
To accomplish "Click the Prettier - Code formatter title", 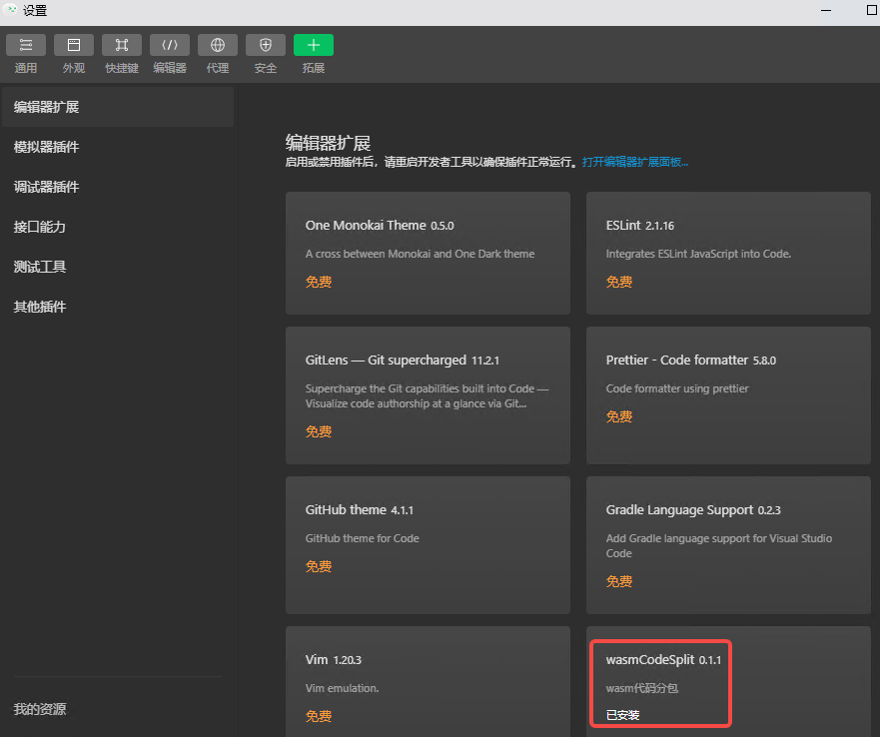I will (691, 360).
